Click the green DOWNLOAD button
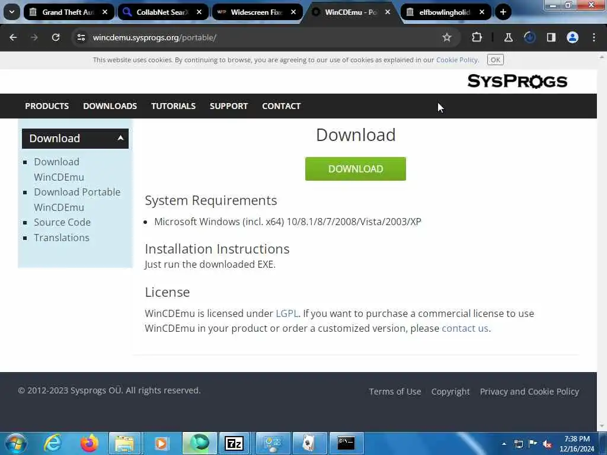 click(356, 169)
